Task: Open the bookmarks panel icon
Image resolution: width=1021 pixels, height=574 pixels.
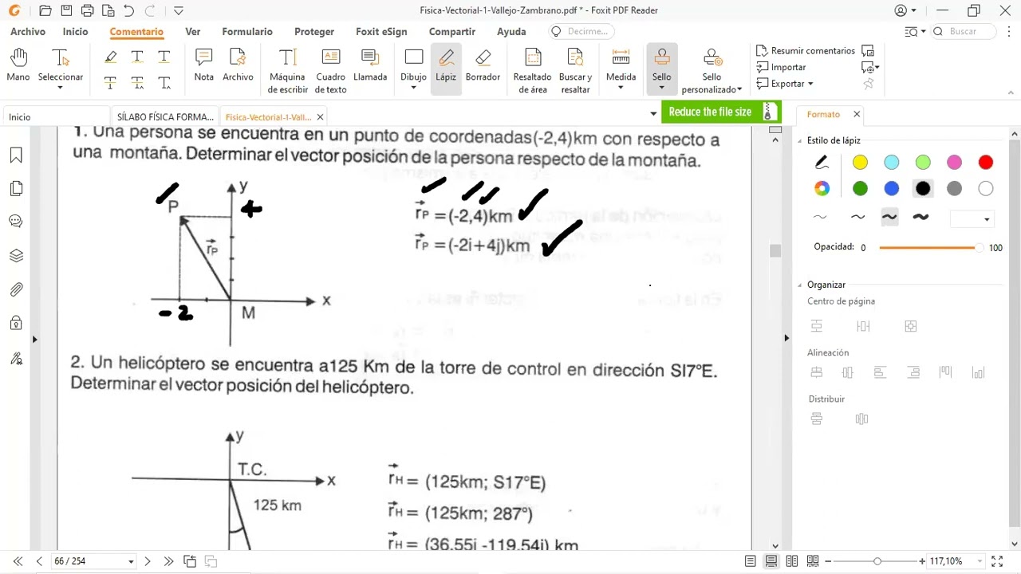Action: [16, 155]
